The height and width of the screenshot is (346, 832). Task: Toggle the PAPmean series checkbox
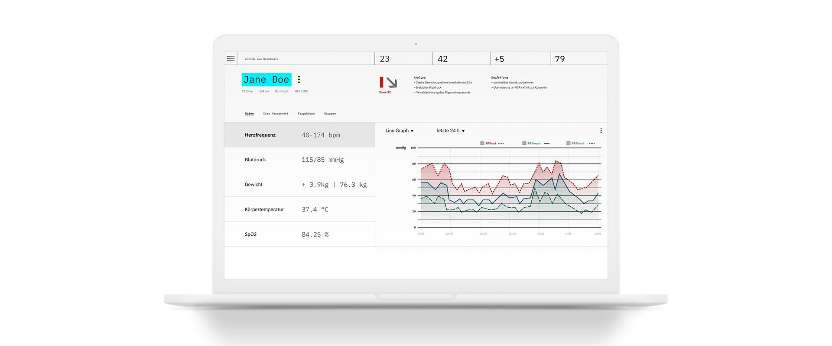click(524, 144)
